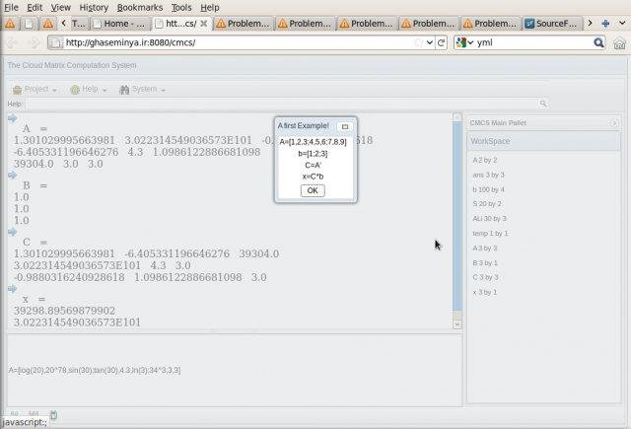This screenshot has height=429, width=631.
Task: Close the active 'htt...cs/' tab
Action: 204,24
